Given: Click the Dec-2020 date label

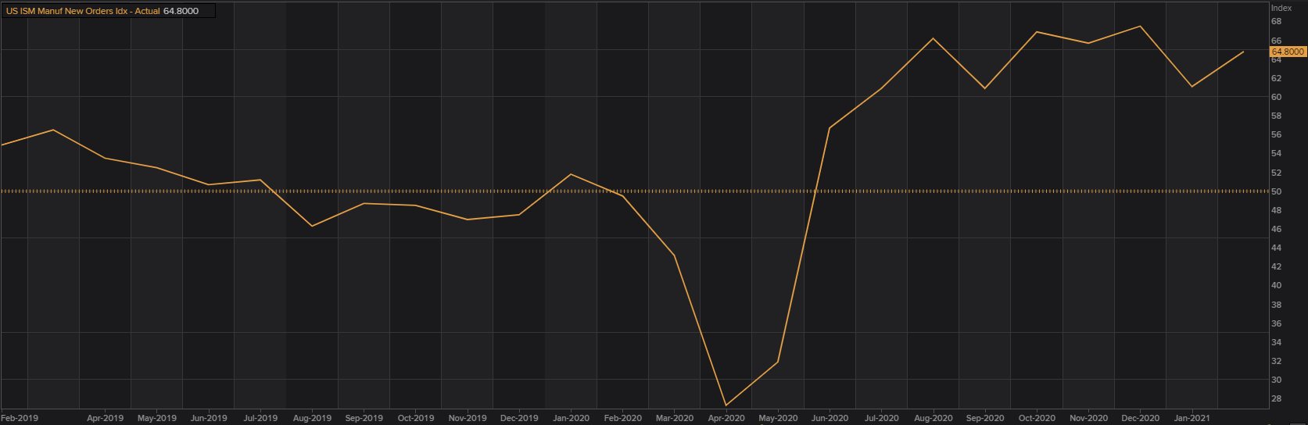Looking at the screenshot, I should click(x=1140, y=418).
